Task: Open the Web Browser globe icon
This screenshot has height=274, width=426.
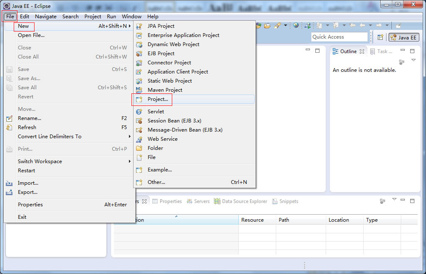Action: pyautogui.click(x=296, y=25)
